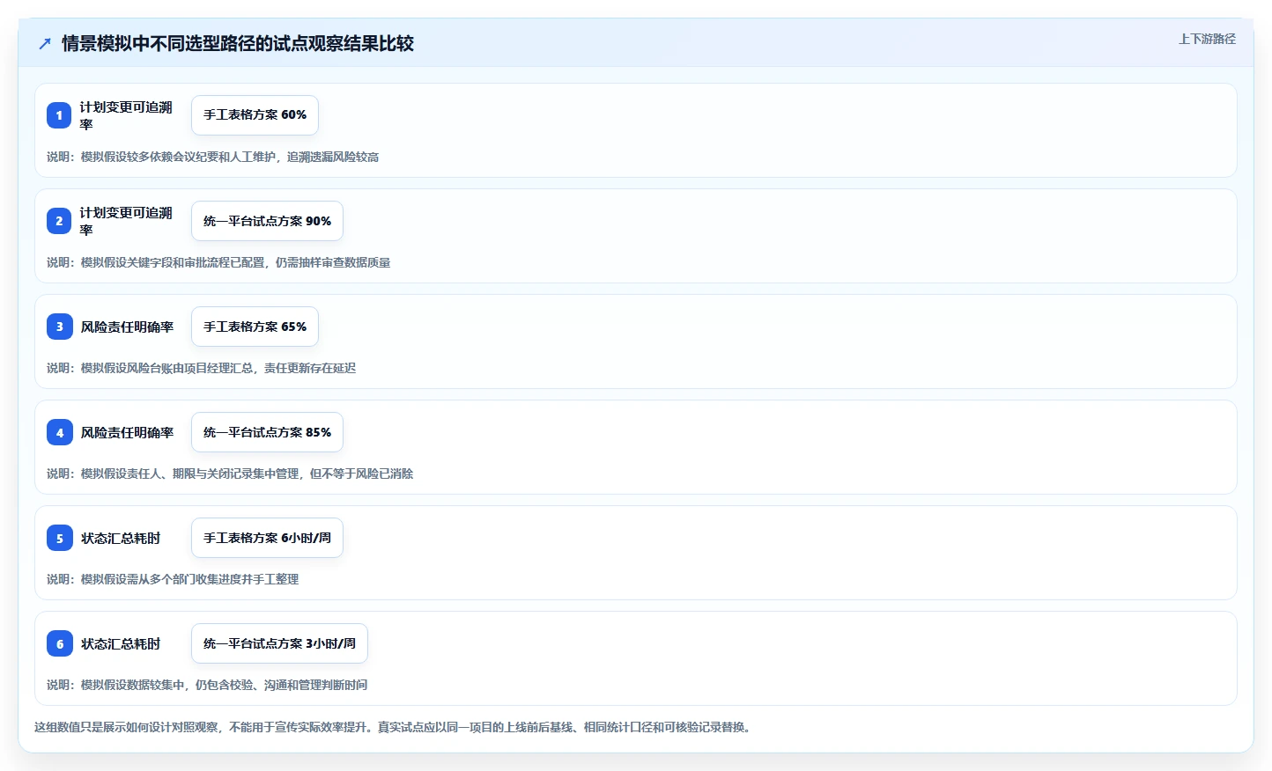Select the number 6 badge
This screenshot has height=771, width=1272.
point(59,643)
